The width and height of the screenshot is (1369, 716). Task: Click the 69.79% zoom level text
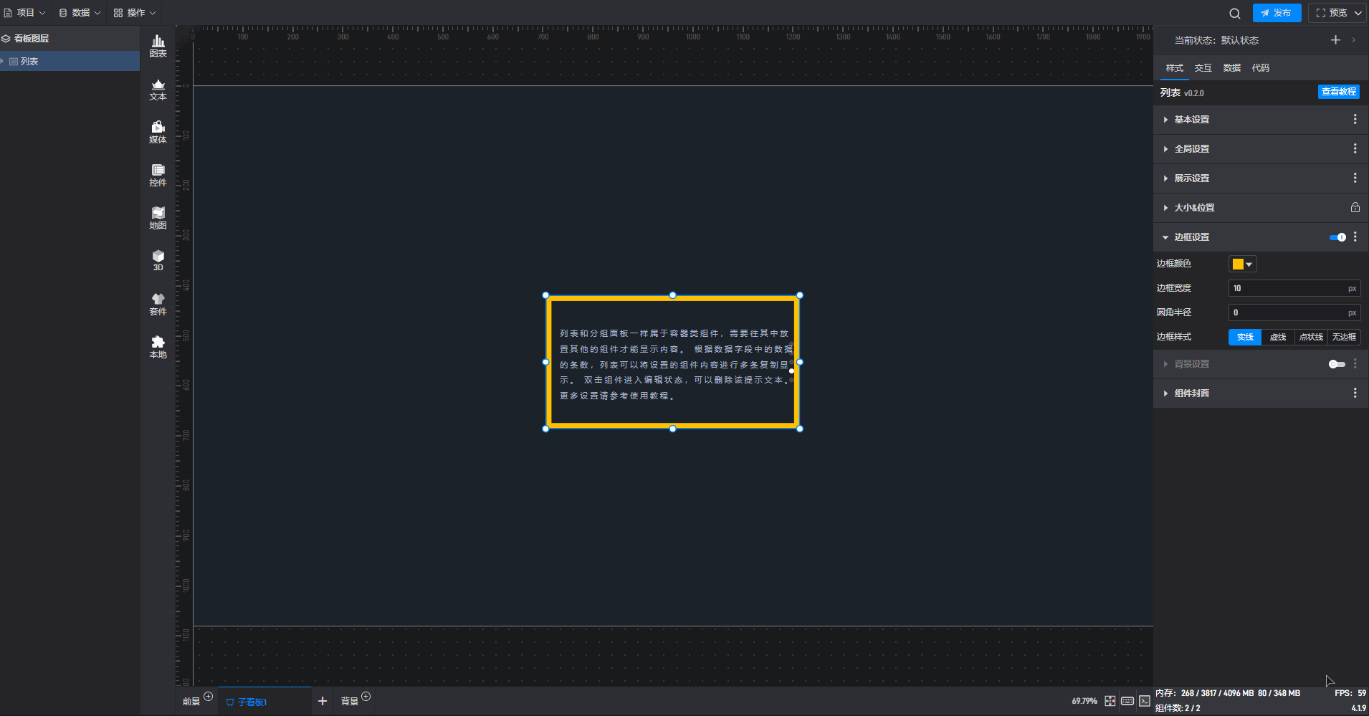(1084, 701)
